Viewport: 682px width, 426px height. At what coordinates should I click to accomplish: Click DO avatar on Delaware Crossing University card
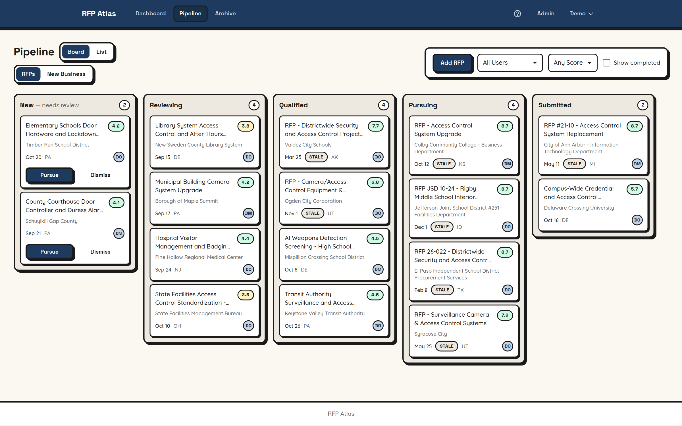[637, 220]
